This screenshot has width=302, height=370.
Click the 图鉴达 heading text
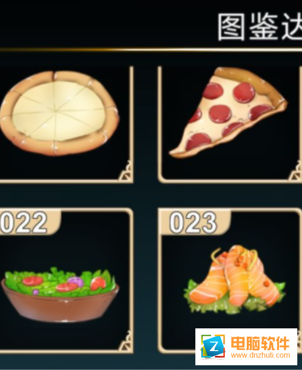[260, 27]
